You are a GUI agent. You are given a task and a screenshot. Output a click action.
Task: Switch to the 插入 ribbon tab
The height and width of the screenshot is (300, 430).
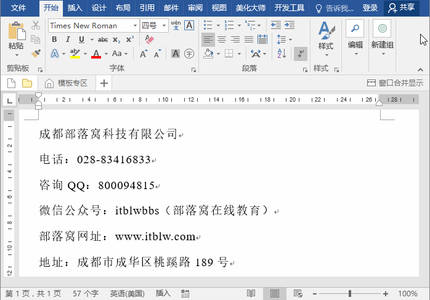(75, 8)
